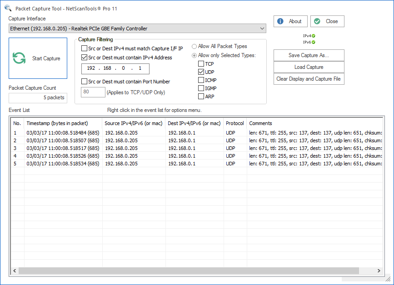This screenshot has width=394, height=285.
Task: Click Clear Display and Capture File
Action: [309, 79]
